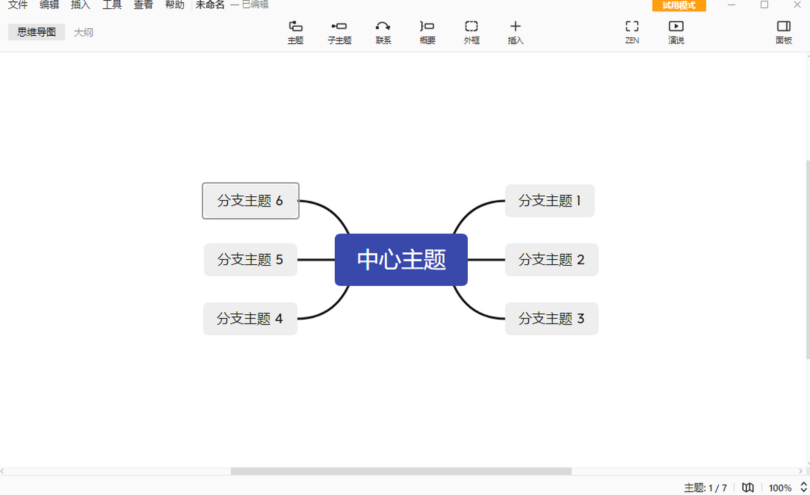Click the 主题 (Topic) toolbar icon

pos(296,32)
